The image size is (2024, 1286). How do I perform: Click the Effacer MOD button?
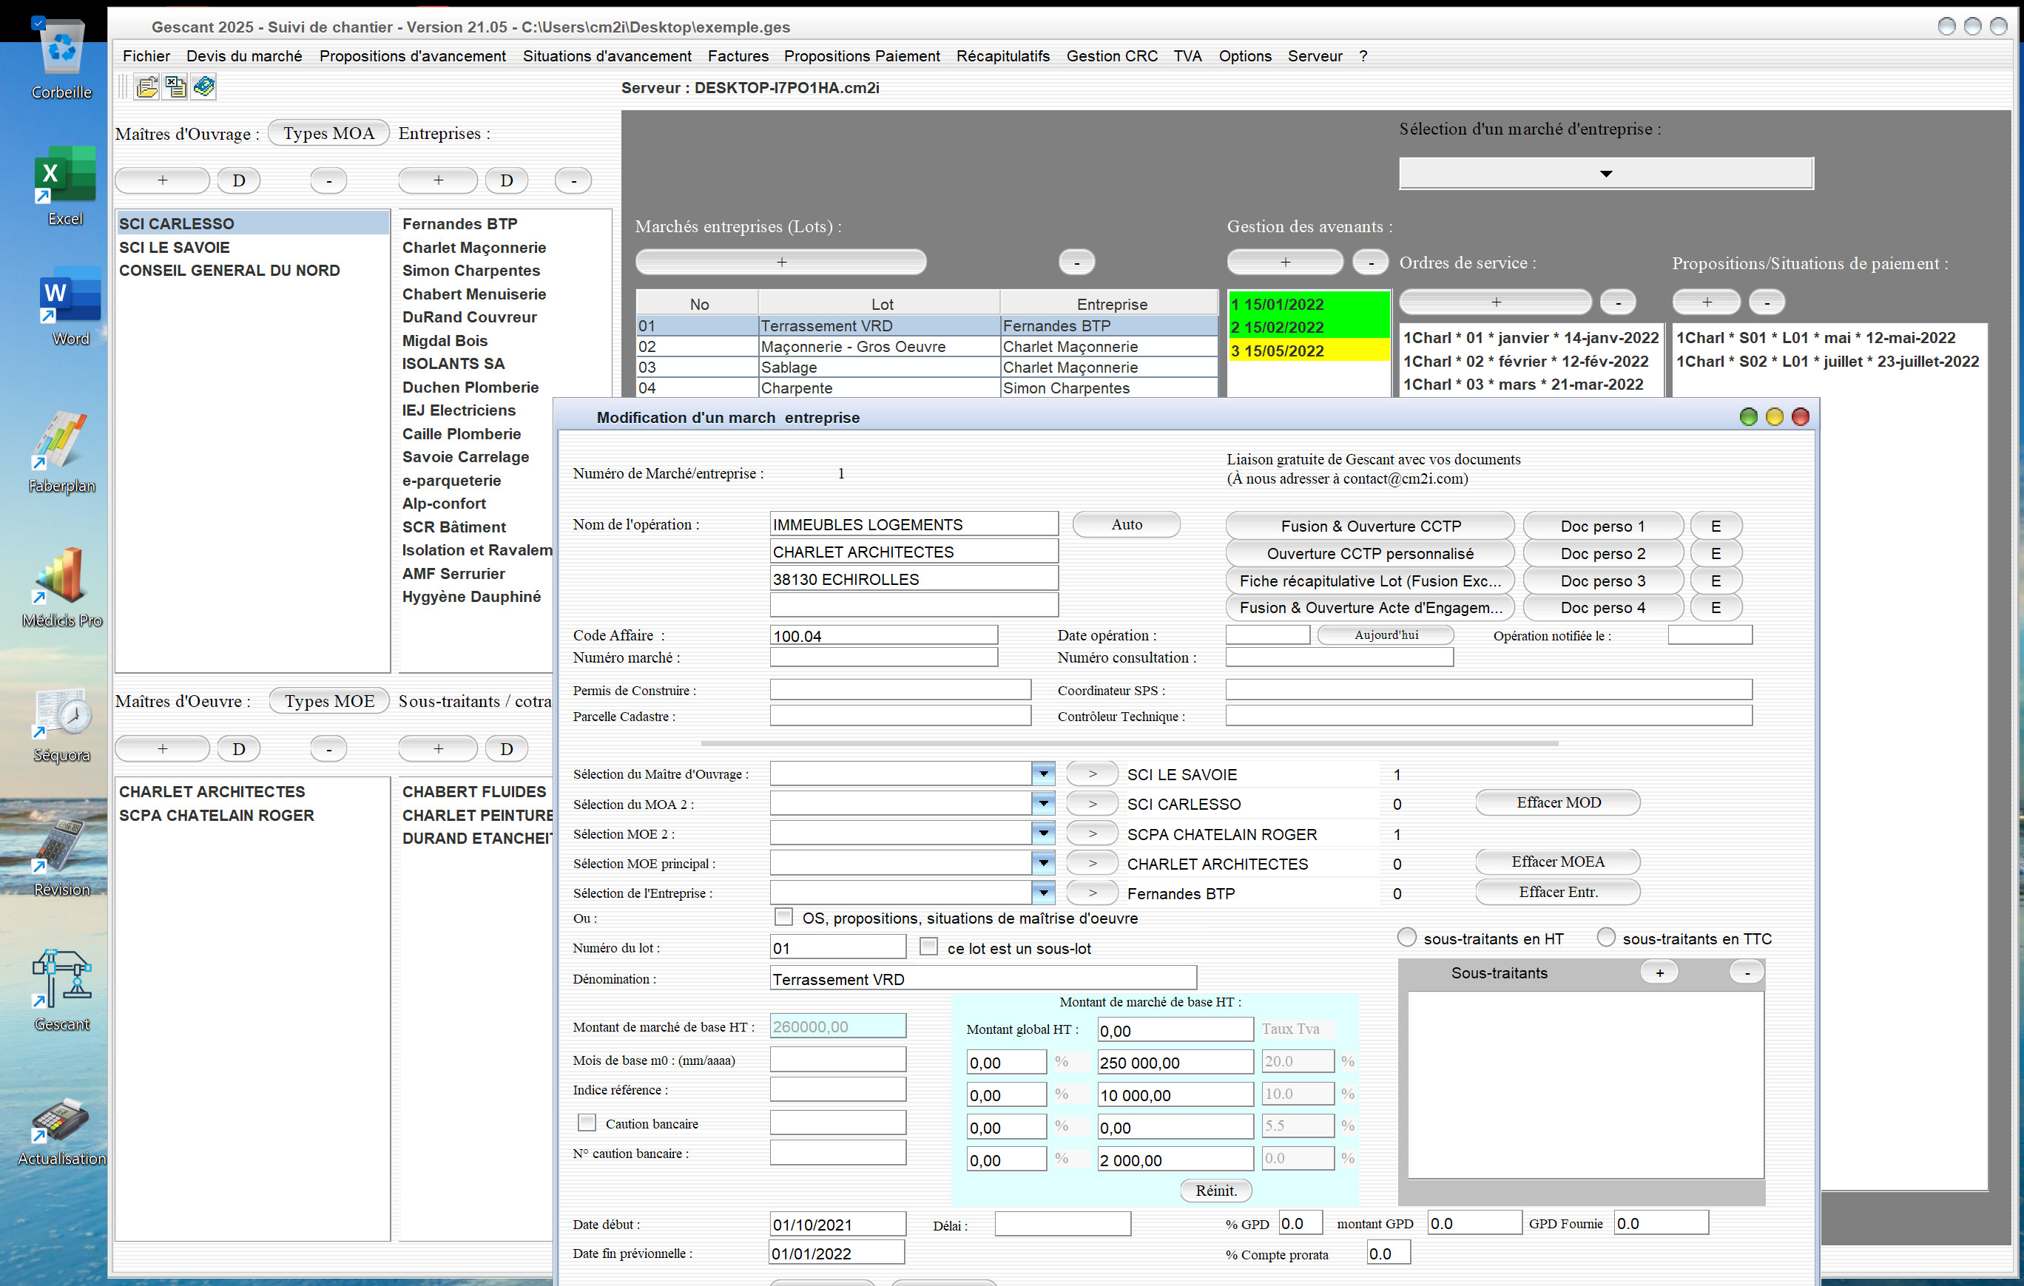pos(1557,802)
